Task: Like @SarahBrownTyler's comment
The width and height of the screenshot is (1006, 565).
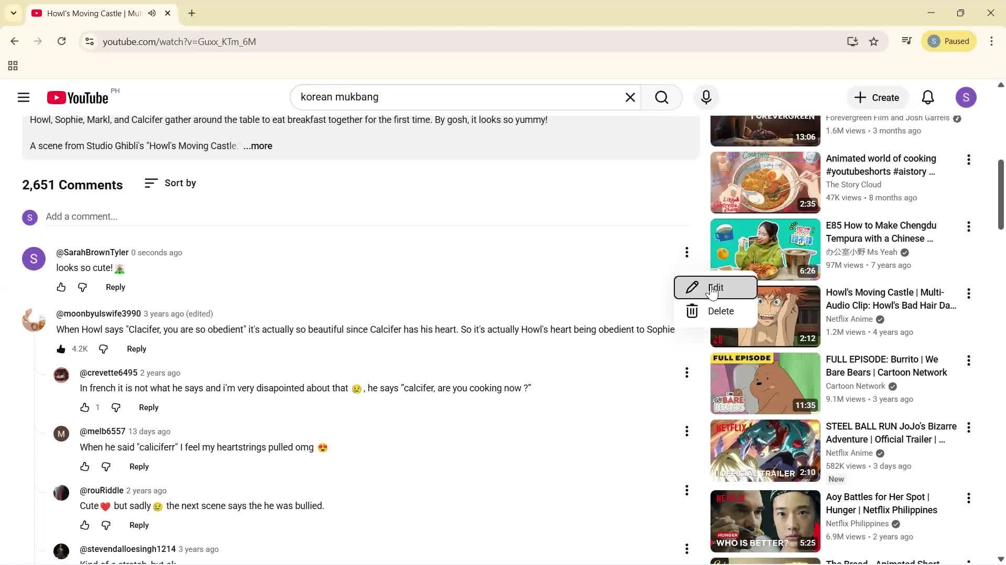Action: [x=61, y=287]
